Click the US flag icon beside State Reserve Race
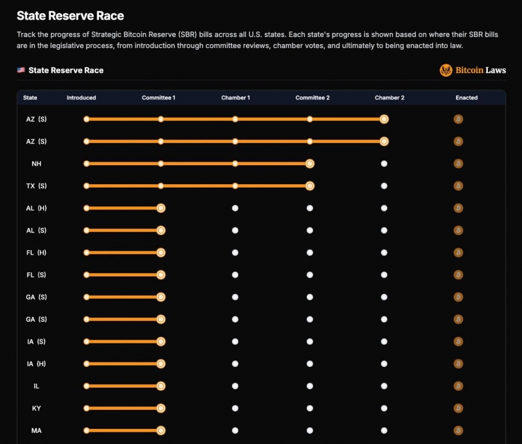This screenshot has width=522, height=444. [21, 70]
